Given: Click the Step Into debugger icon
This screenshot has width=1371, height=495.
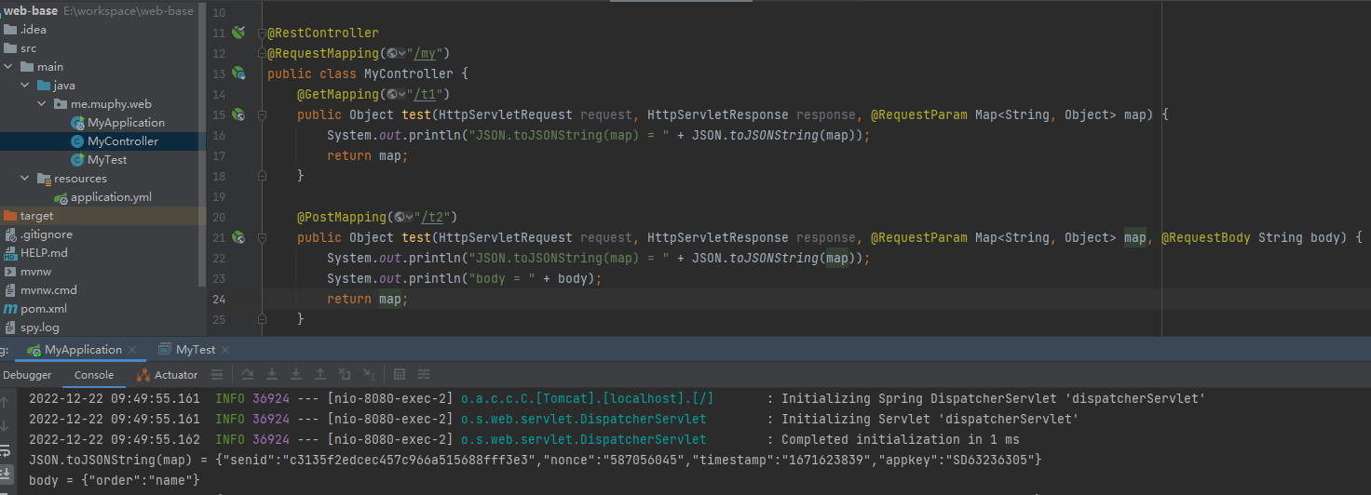Looking at the screenshot, I should pyautogui.click(x=272, y=375).
